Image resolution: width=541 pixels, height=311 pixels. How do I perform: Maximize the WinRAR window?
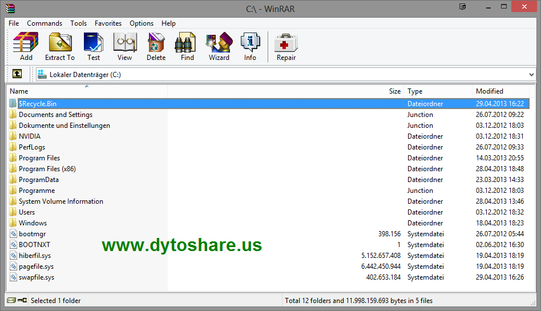click(504, 7)
